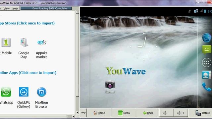Open the globe Browser icon in dock
Screen dimensions: 212x119
[x=207, y=37]
